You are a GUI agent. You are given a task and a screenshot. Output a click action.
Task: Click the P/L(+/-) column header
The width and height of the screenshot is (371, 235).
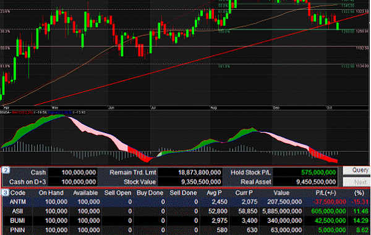click(326, 193)
